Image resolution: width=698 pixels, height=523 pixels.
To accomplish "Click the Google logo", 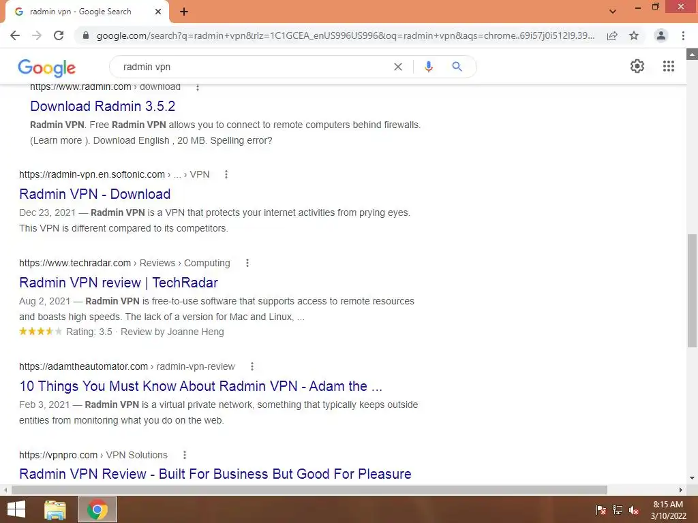I will pyautogui.click(x=47, y=67).
